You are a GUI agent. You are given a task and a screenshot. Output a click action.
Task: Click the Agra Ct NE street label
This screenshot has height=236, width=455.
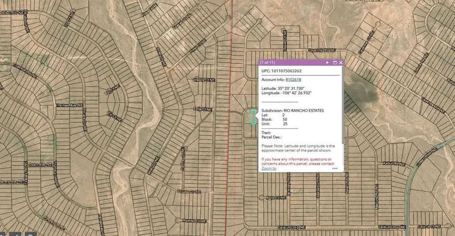point(276,198)
